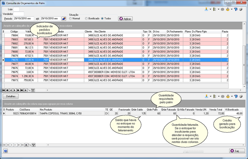Sort by the Ds.Plano Pgto column header
248x159 pixels.
point(206,31)
